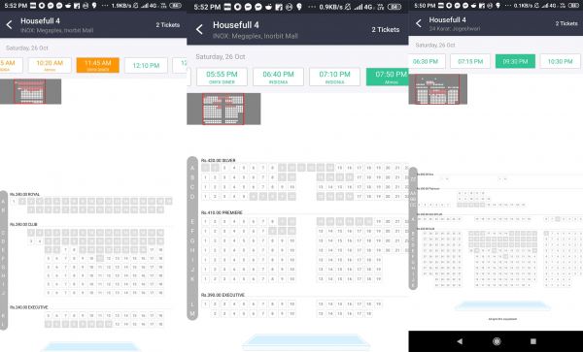
Task: Switch to the 12:10 PM showtime
Action: 146,65
